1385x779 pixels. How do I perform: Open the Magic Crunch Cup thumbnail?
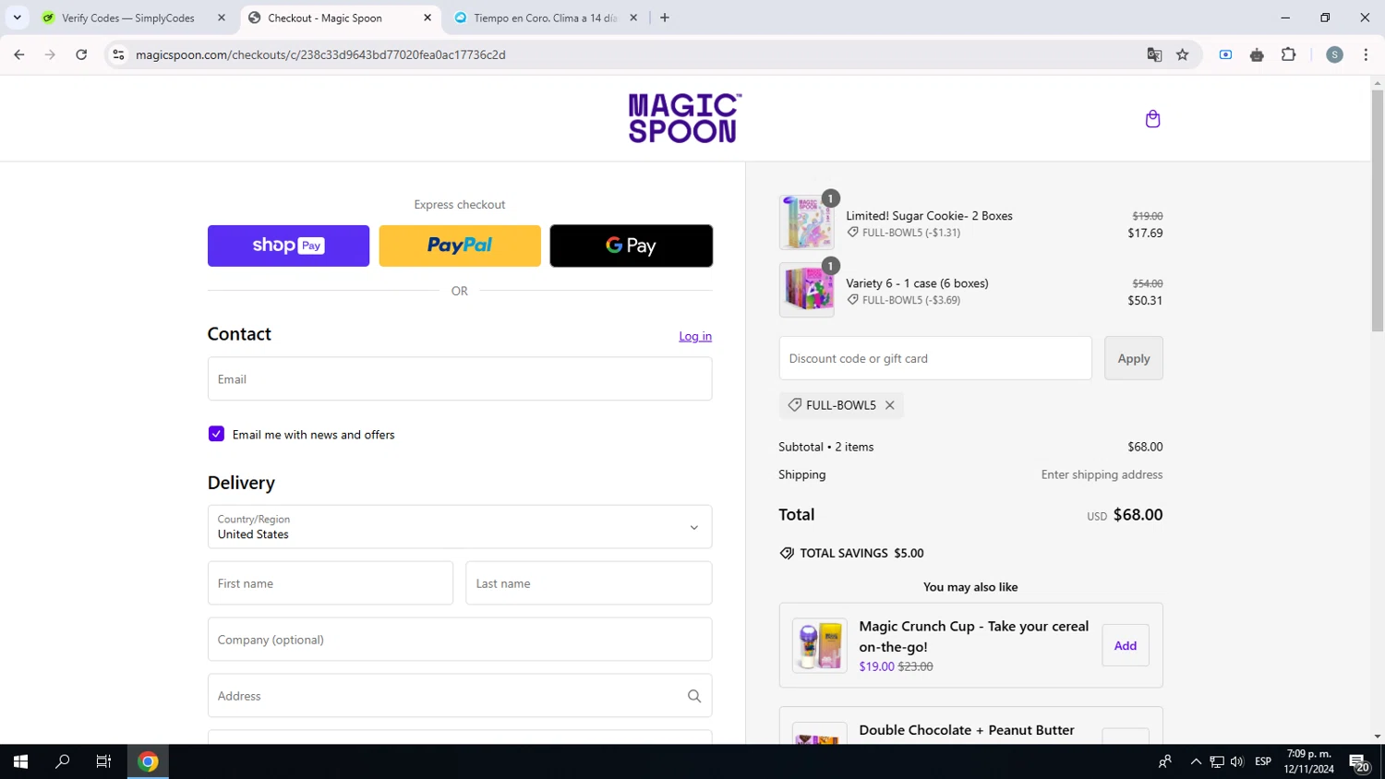pos(819,645)
